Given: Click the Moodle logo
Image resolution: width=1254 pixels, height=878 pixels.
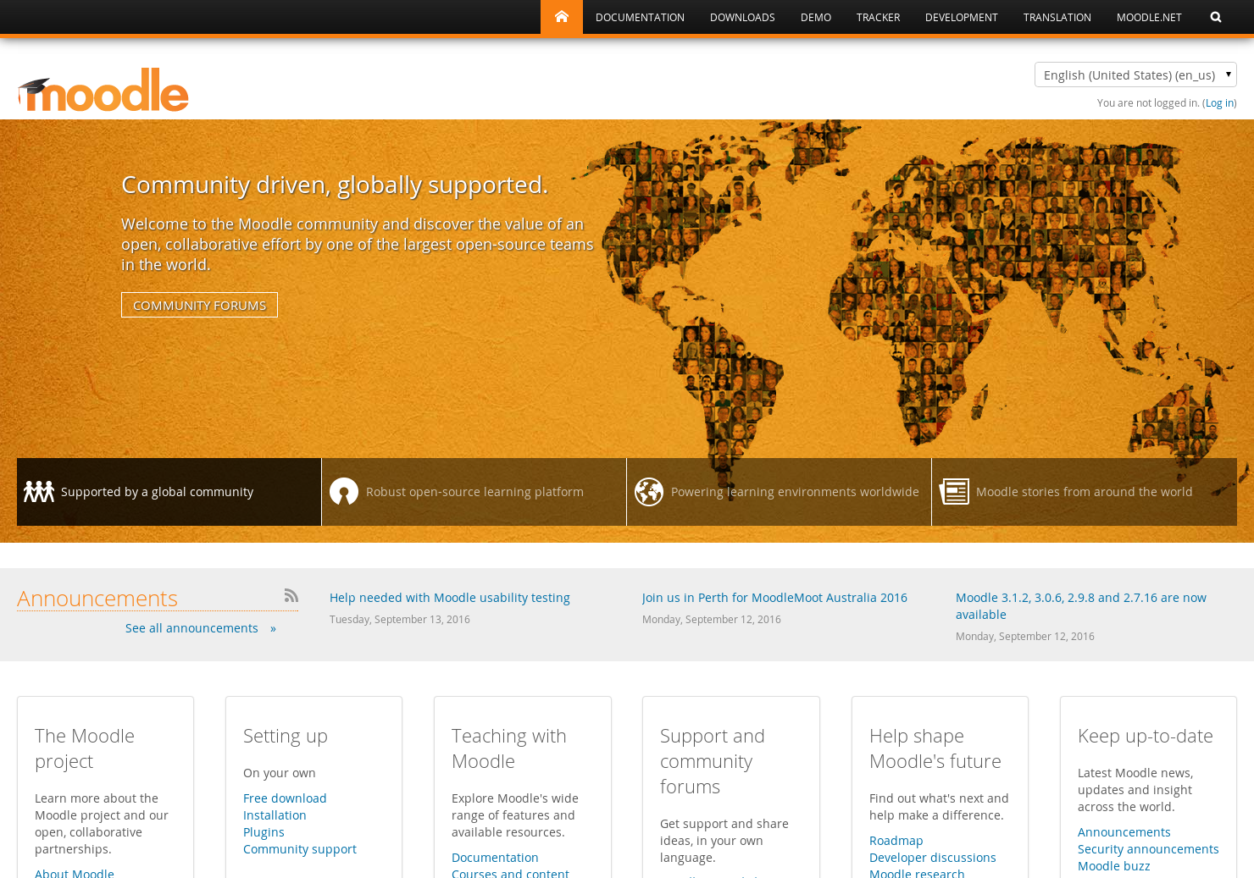Looking at the screenshot, I should coord(103,88).
